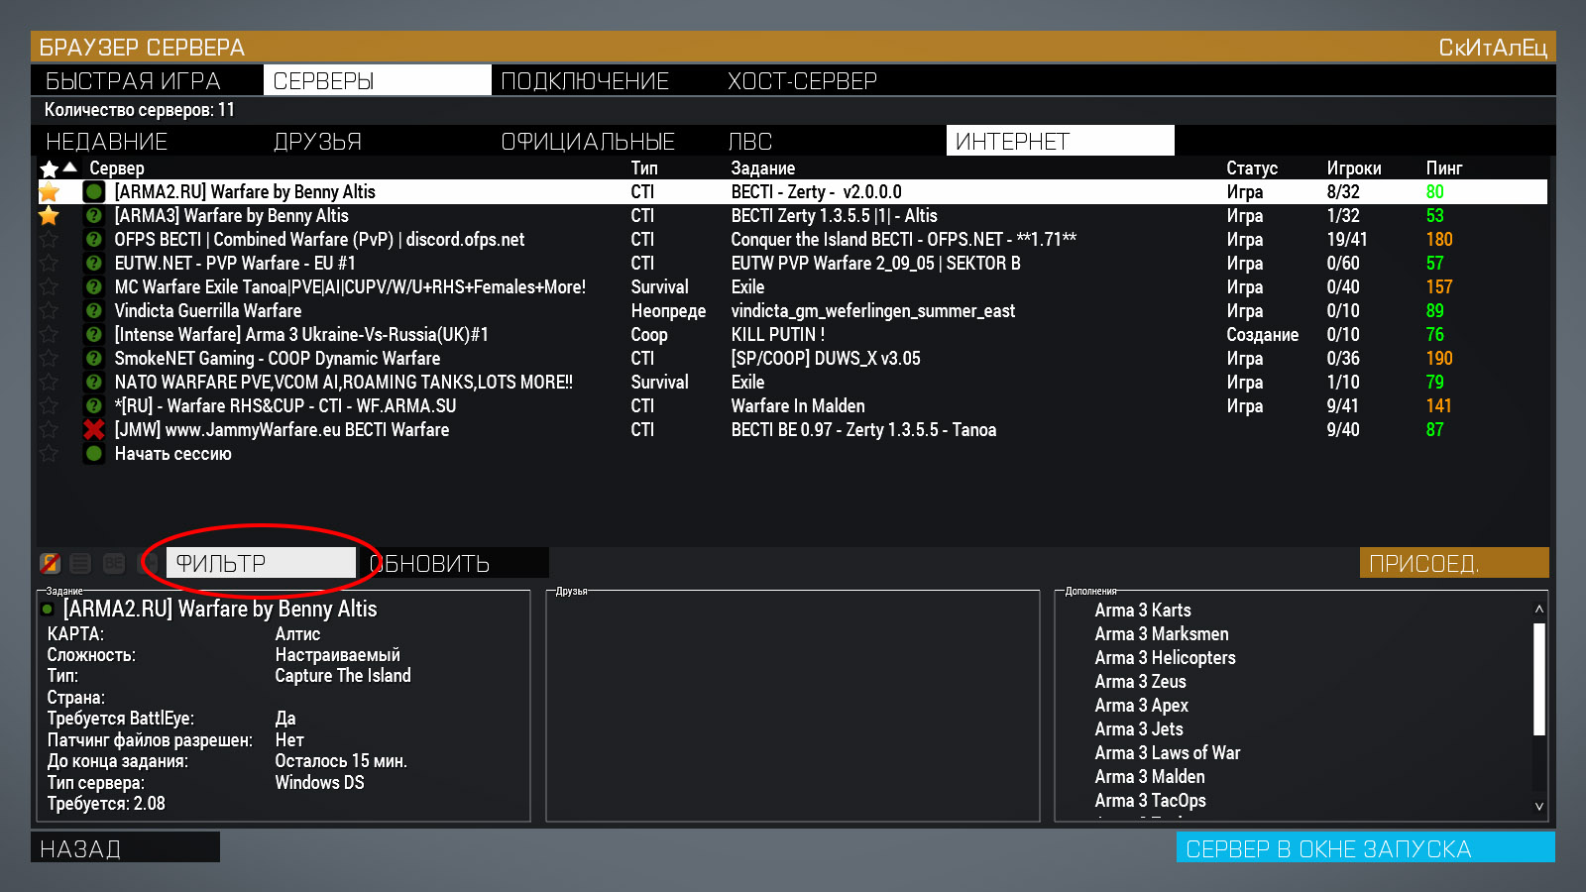Click status icon of EUTW.NET server
The width and height of the screenshot is (1586, 892).
tap(94, 263)
